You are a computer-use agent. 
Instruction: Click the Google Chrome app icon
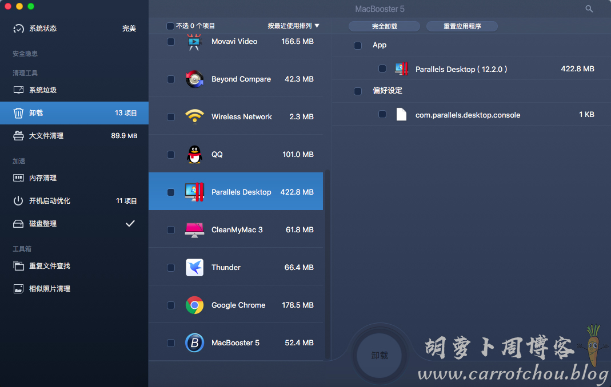tap(194, 305)
